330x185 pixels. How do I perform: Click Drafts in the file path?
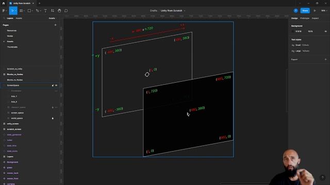coord(154,10)
